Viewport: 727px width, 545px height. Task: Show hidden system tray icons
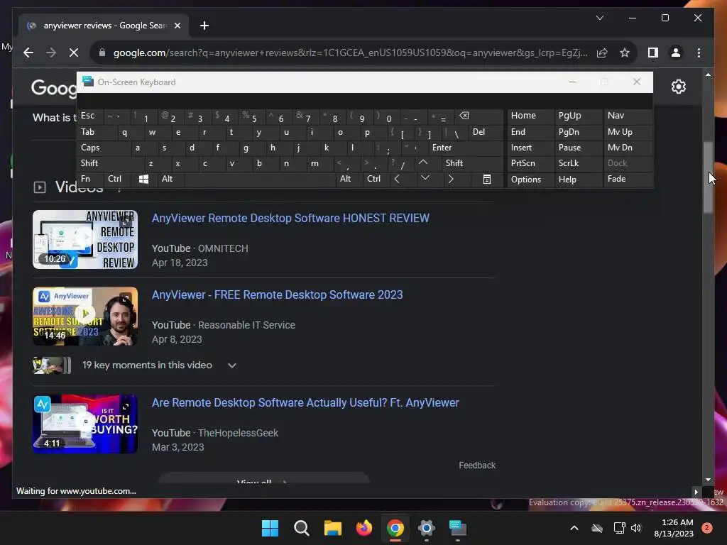[x=574, y=528]
